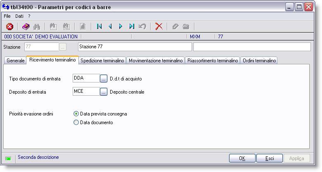This screenshot has height=172, width=322.
Task: Open the File menu
Action: point(7,16)
